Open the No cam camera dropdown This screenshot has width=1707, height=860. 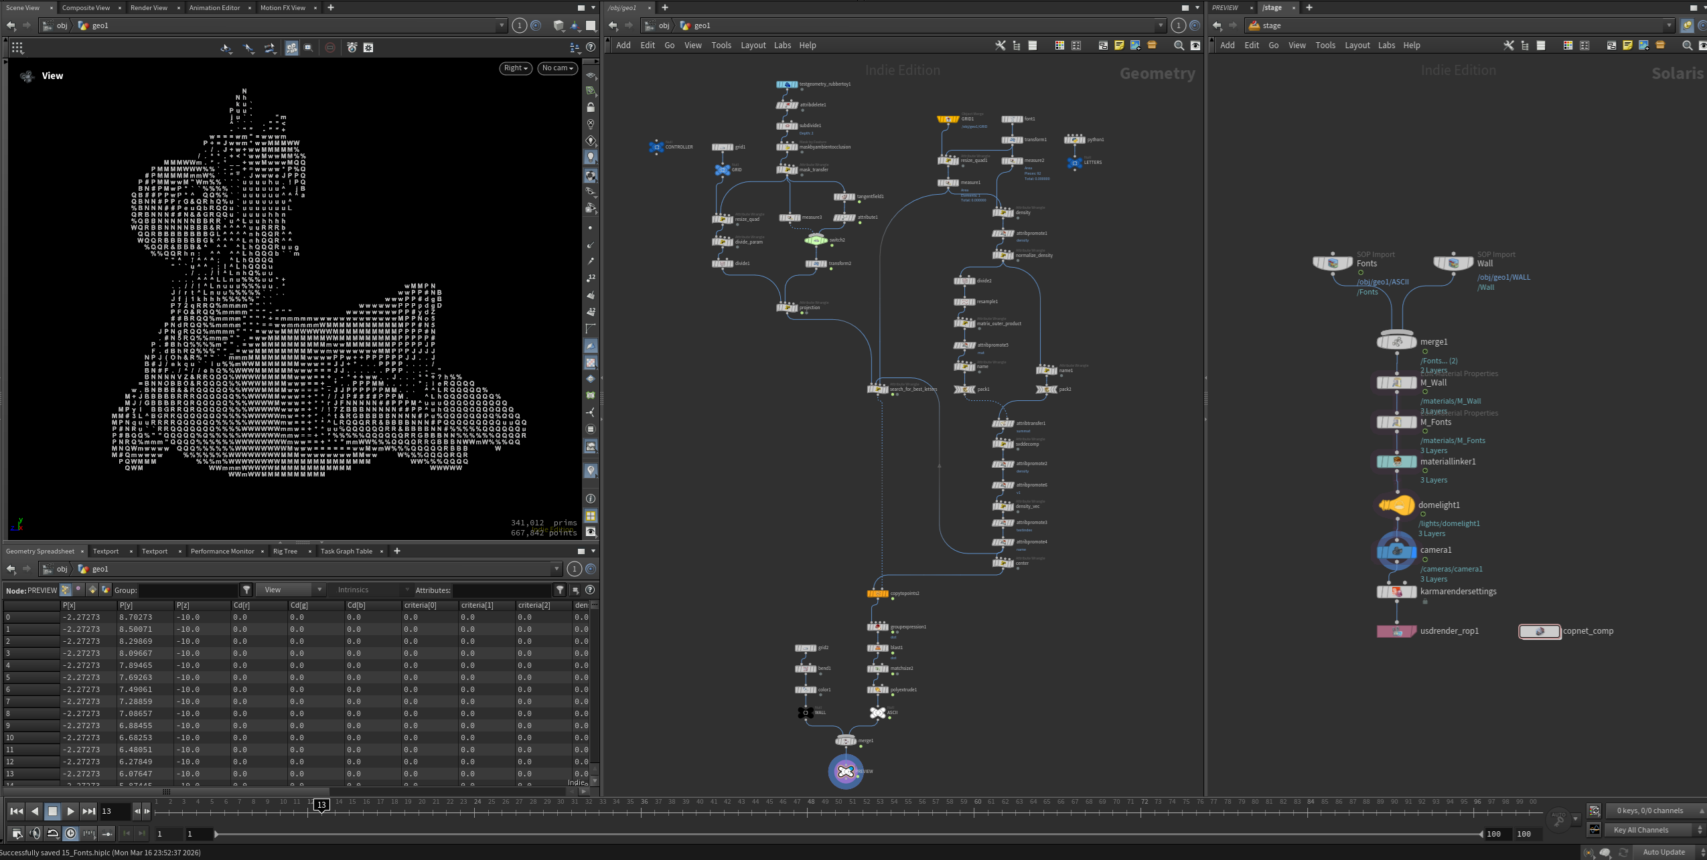click(x=558, y=68)
